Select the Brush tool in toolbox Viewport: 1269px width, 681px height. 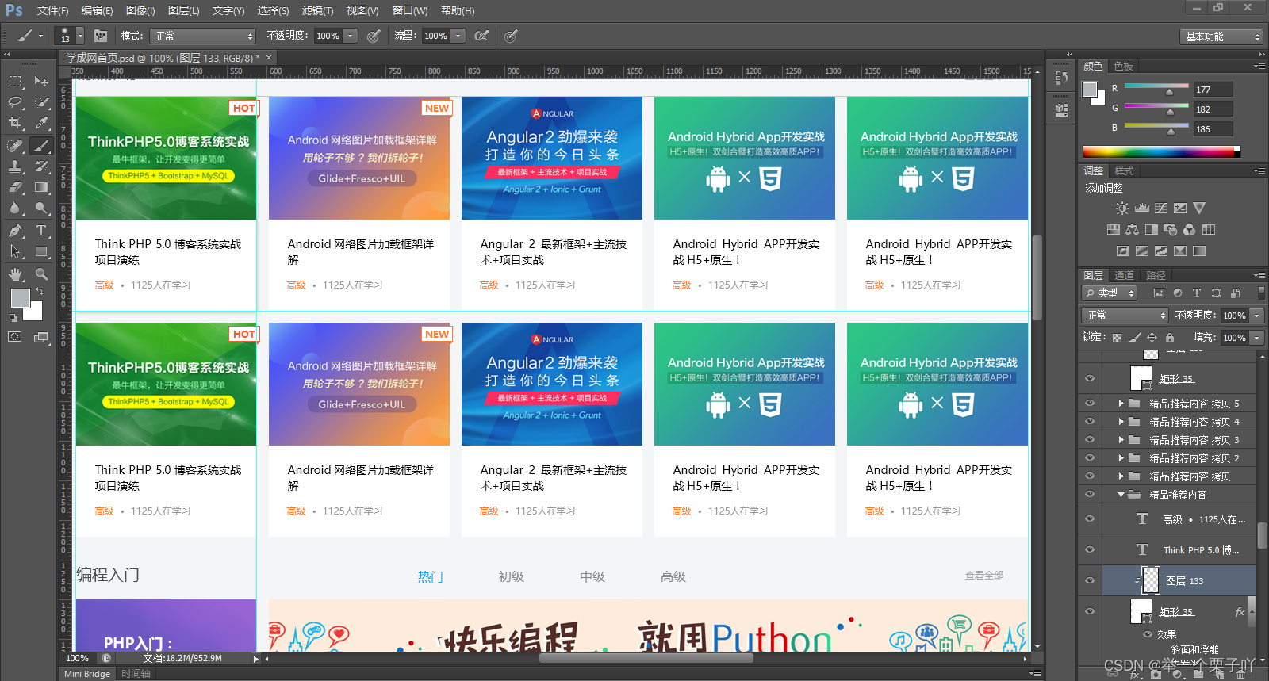(41, 145)
